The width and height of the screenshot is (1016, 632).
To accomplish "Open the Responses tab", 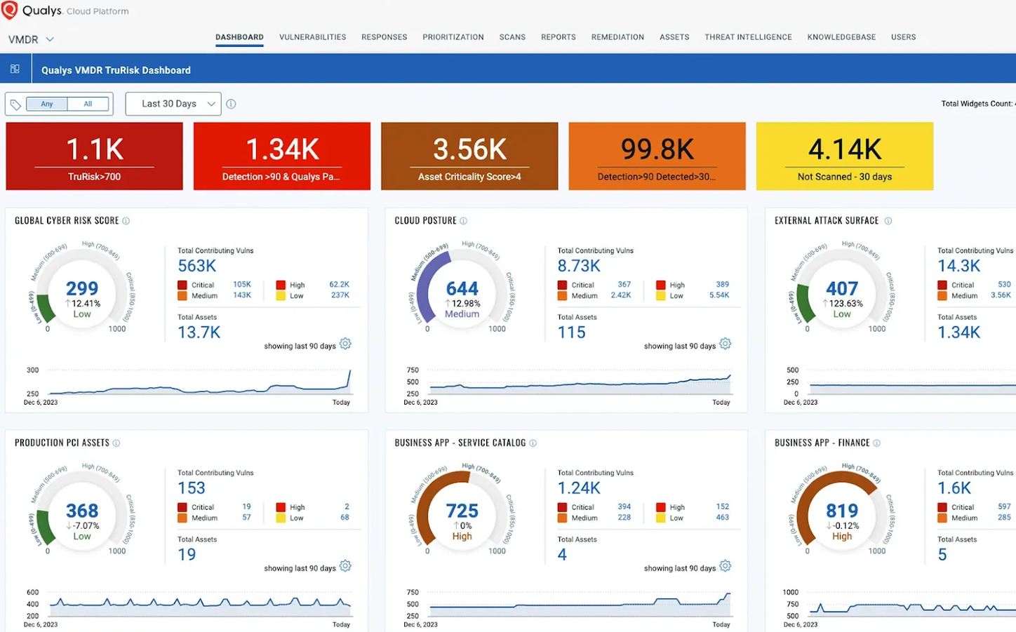I will 385,37.
